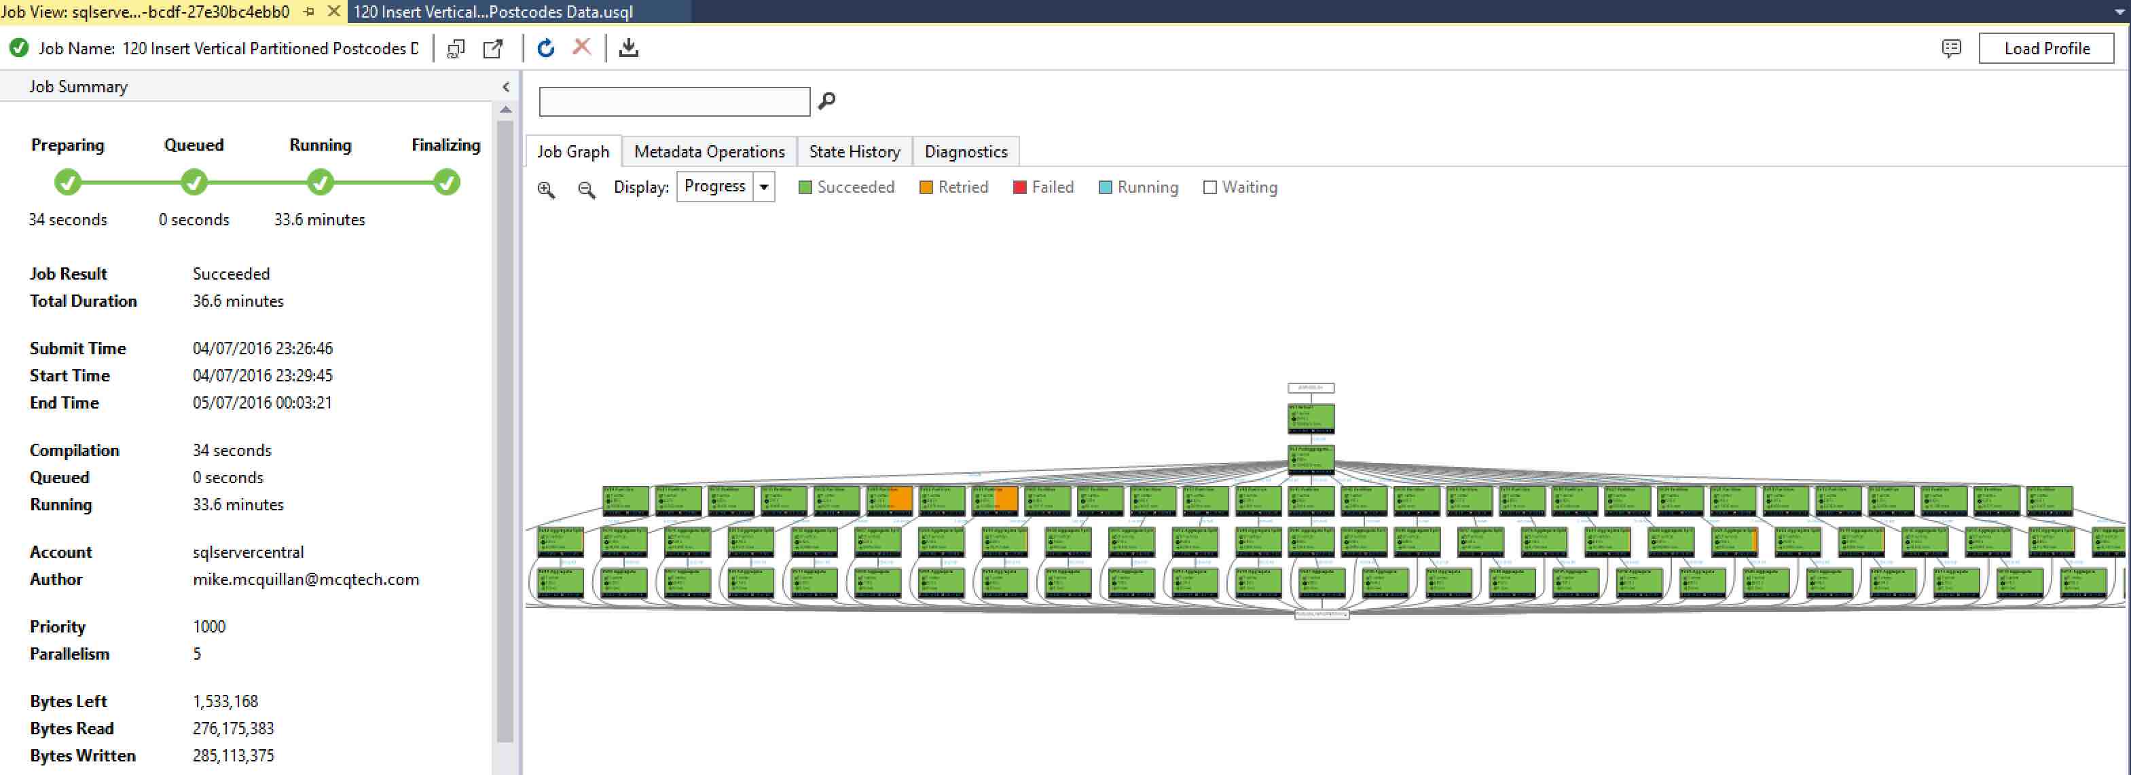The height and width of the screenshot is (775, 2131).
Task: Switch to the Postcodes Data.usql document tab
Action: click(x=493, y=12)
